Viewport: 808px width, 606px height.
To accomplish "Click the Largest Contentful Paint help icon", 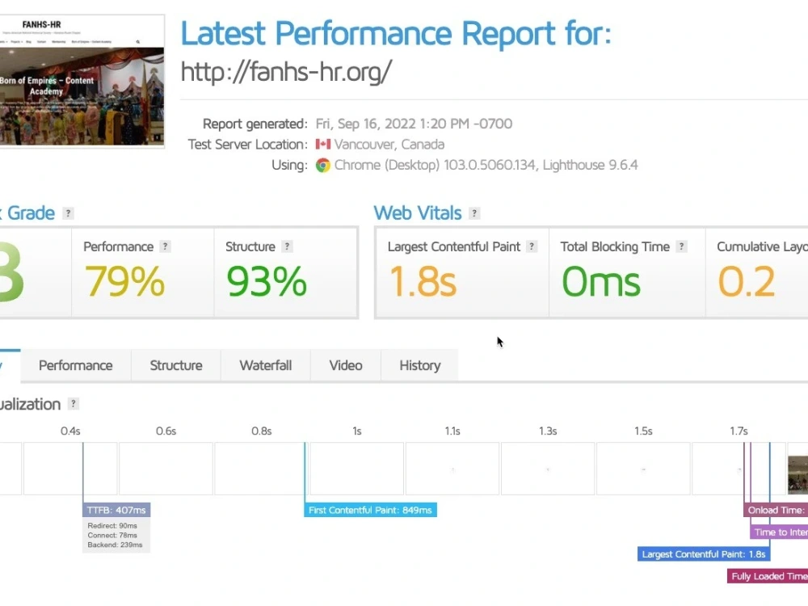I will click(531, 246).
